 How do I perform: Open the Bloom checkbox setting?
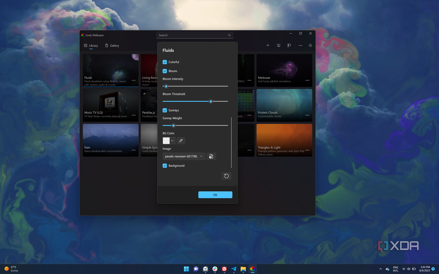[x=165, y=71]
